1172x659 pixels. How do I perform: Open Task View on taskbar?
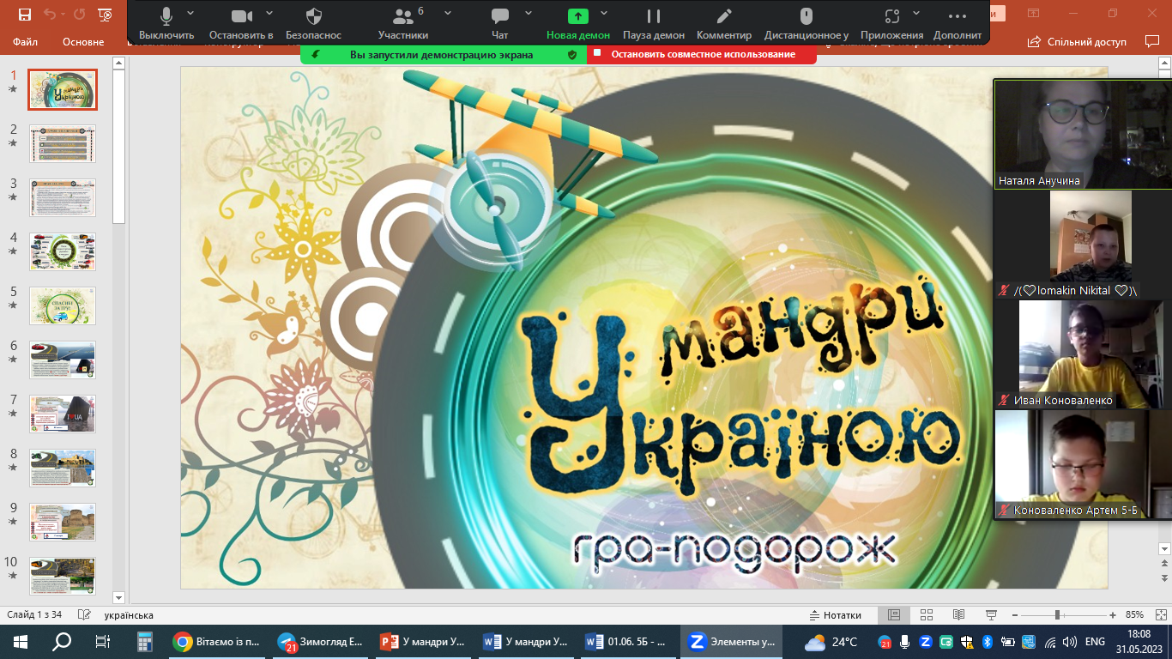(103, 641)
